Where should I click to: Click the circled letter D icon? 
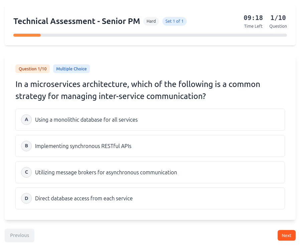[26, 198]
